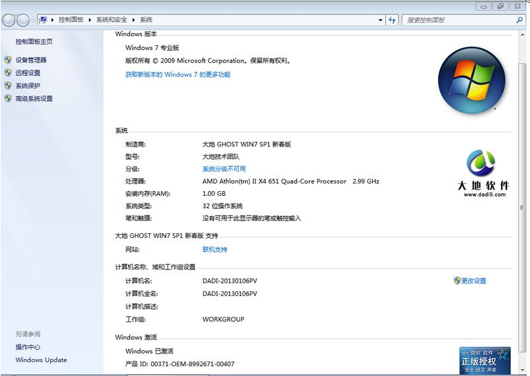Open the 联机支持 website link

(215, 250)
